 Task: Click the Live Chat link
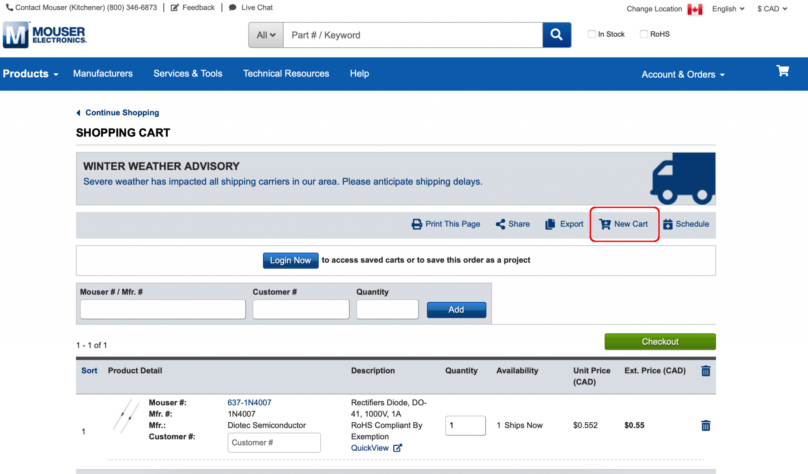(x=257, y=7)
